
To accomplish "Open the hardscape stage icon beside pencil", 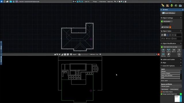I will point(167,5).
